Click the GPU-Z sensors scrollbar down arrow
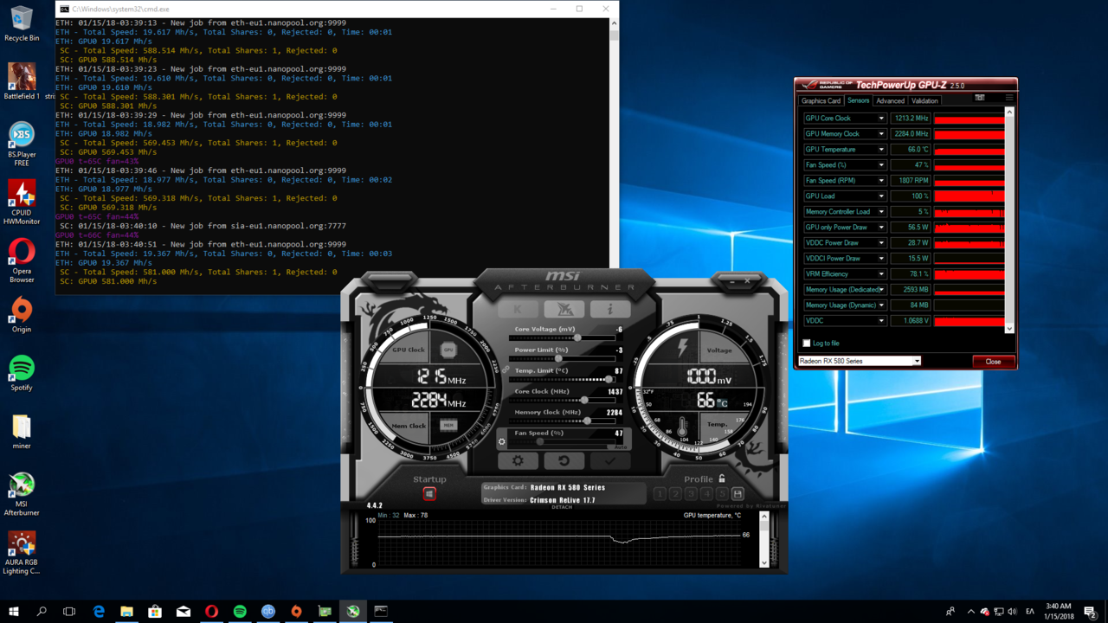Image resolution: width=1108 pixels, height=623 pixels. point(1009,329)
